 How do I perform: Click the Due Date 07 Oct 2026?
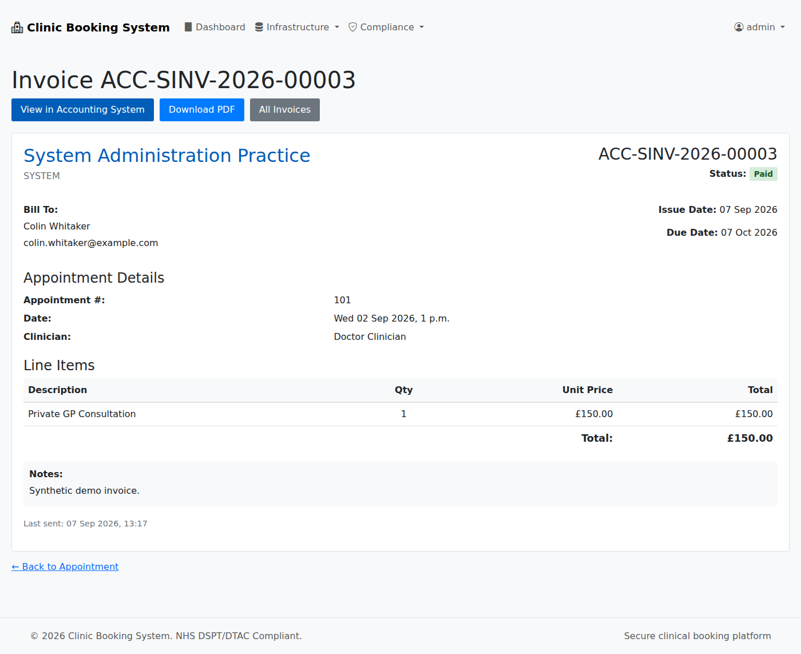pos(749,232)
